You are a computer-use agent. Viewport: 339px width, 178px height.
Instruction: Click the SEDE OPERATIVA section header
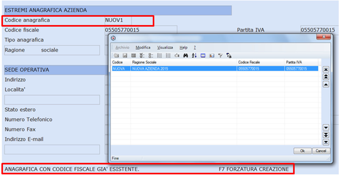pos(56,70)
